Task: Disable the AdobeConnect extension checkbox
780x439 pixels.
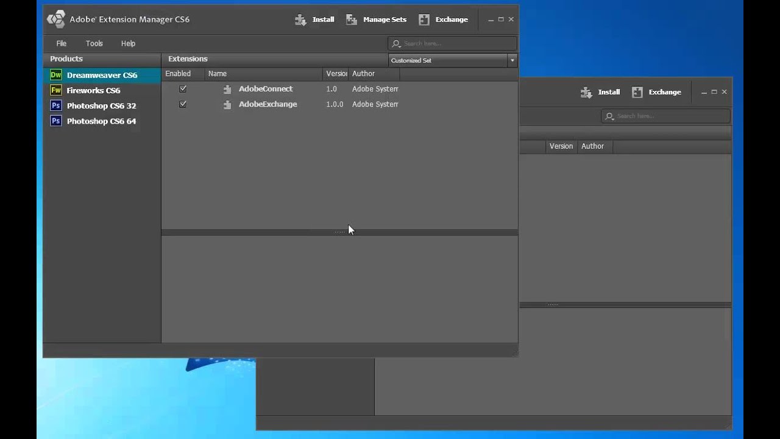Action: [x=183, y=89]
